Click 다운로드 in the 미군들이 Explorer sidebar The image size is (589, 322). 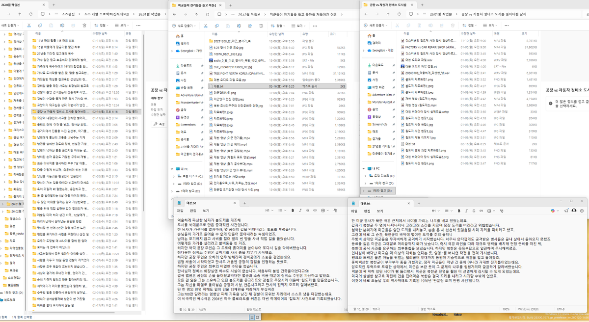tap(187, 65)
